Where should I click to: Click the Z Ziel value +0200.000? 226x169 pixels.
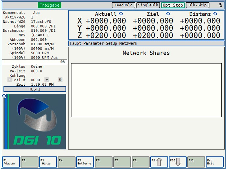coord(153,35)
